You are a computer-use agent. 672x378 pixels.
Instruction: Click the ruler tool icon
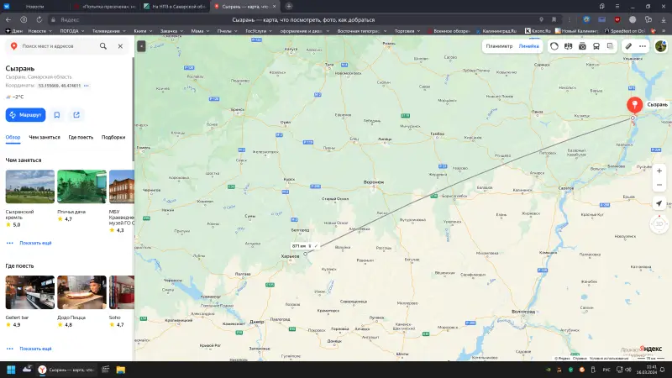pyautogui.click(x=627, y=46)
